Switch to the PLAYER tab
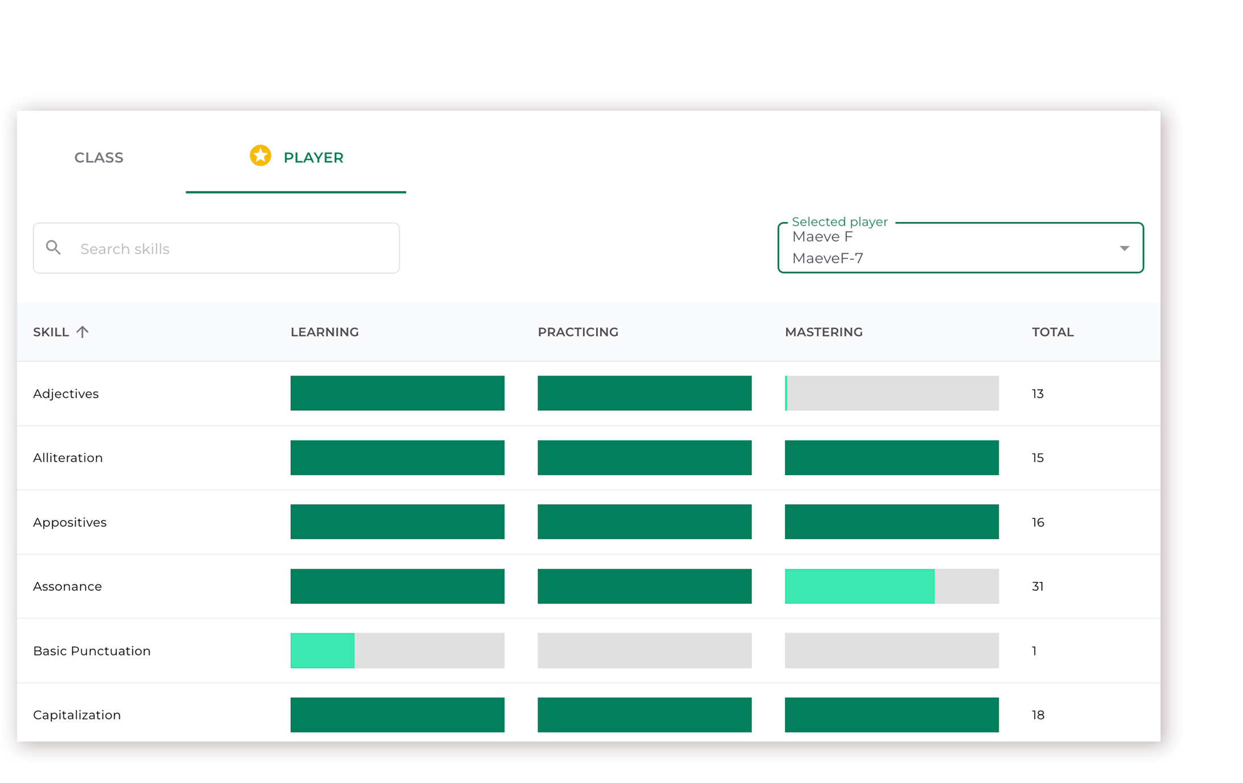Screen dimensions: 1243x783 click(x=313, y=157)
